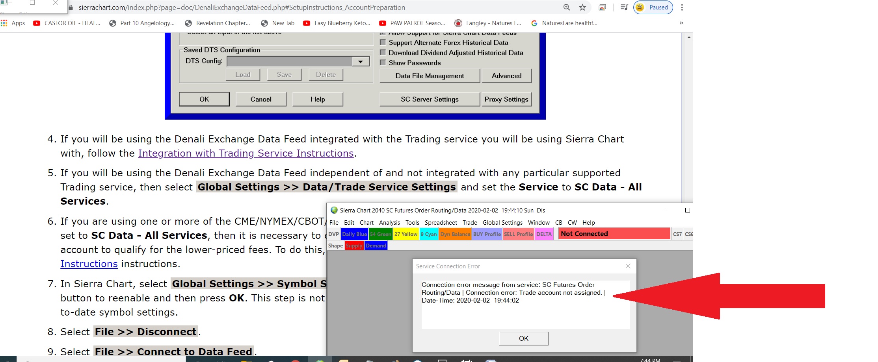Screen dimensions: 878x362
Task: Open the Global Settings menu
Action: (x=502, y=222)
